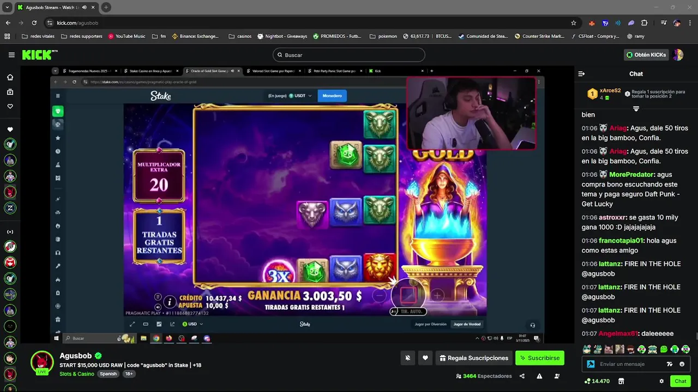This screenshot has width=698, height=392.
Task: Open the tab search dropdown arrow
Action: [7, 8]
